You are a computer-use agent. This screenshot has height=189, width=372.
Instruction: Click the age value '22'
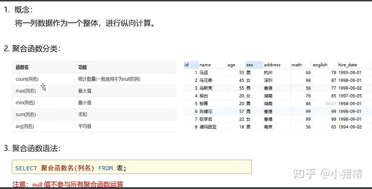coord(241,119)
